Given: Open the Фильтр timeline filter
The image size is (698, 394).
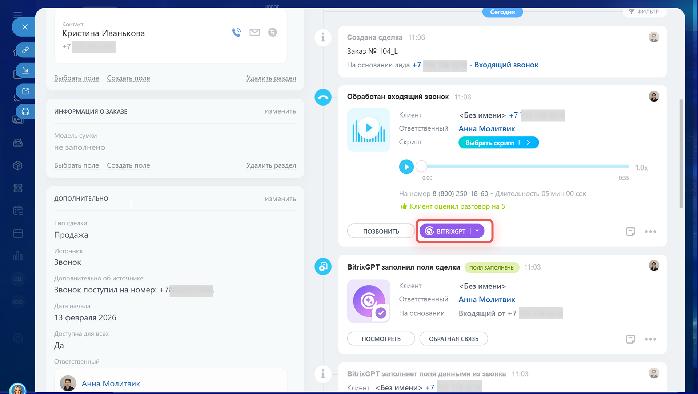Looking at the screenshot, I should (x=645, y=12).
